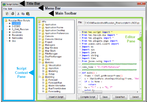Click the Compile Script button

click(x=88, y=97)
